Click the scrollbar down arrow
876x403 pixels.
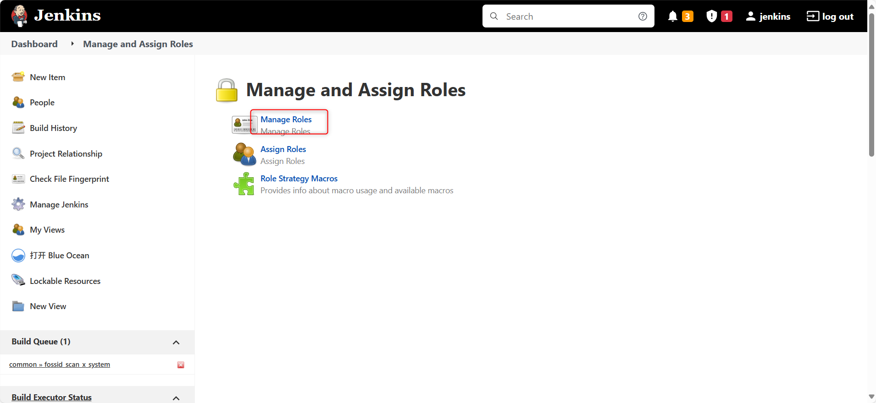pyautogui.click(x=871, y=397)
